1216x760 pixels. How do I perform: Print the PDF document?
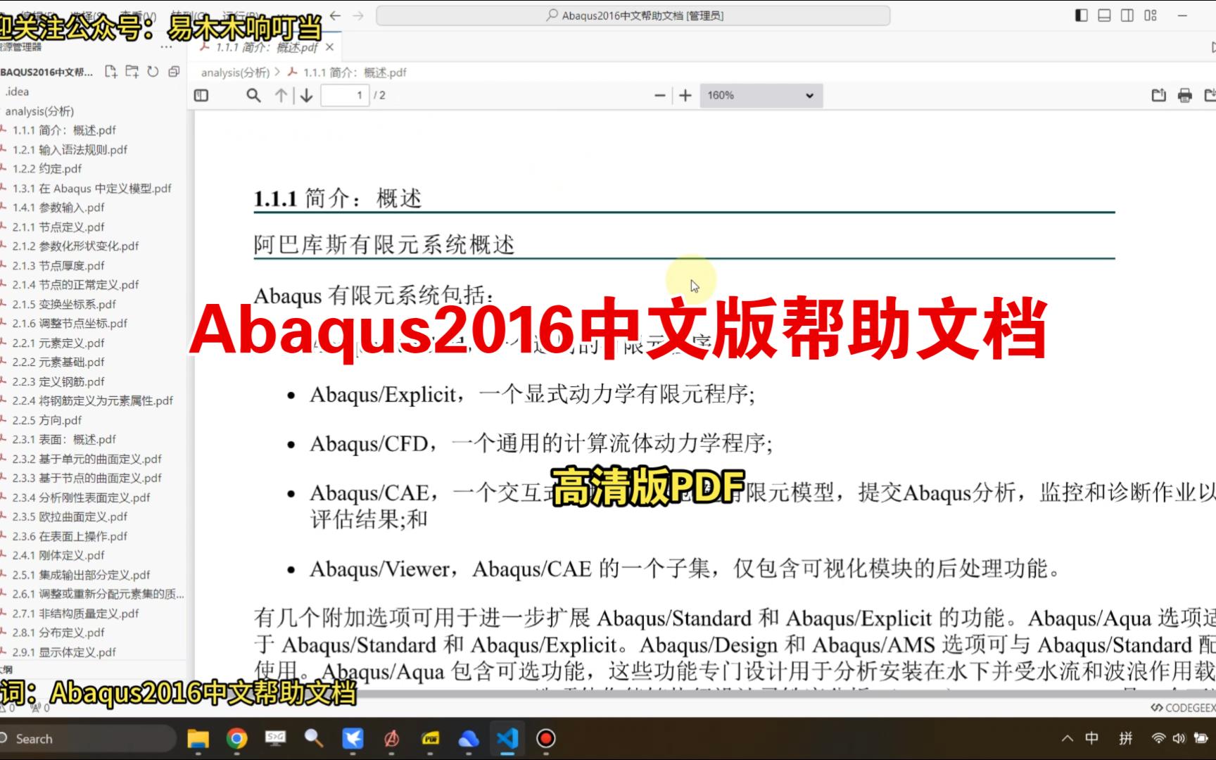1185,95
